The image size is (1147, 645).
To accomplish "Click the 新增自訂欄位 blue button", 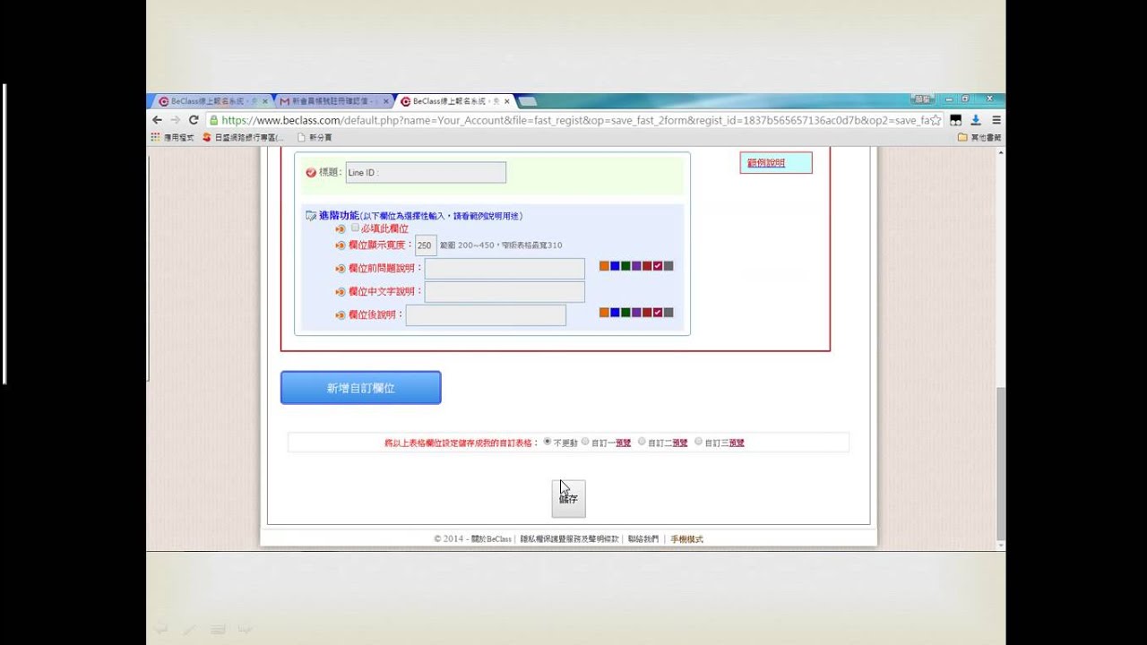I will coord(360,388).
